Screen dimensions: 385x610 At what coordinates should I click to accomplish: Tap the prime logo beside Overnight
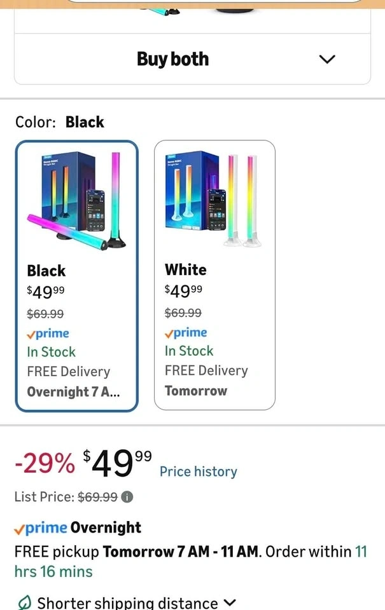point(41,527)
